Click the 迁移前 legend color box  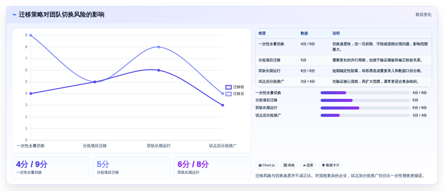click(x=229, y=87)
